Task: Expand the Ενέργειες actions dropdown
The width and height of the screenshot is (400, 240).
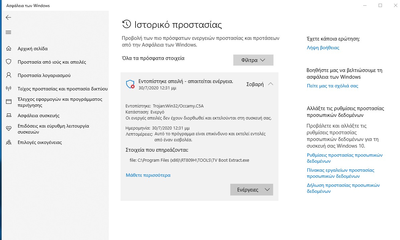Action: pos(251,189)
